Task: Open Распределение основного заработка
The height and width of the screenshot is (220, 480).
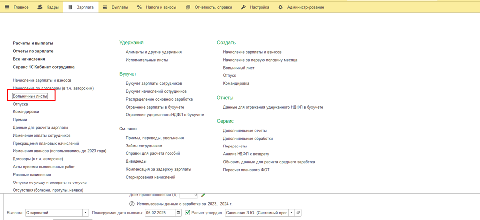Action: point(159,99)
